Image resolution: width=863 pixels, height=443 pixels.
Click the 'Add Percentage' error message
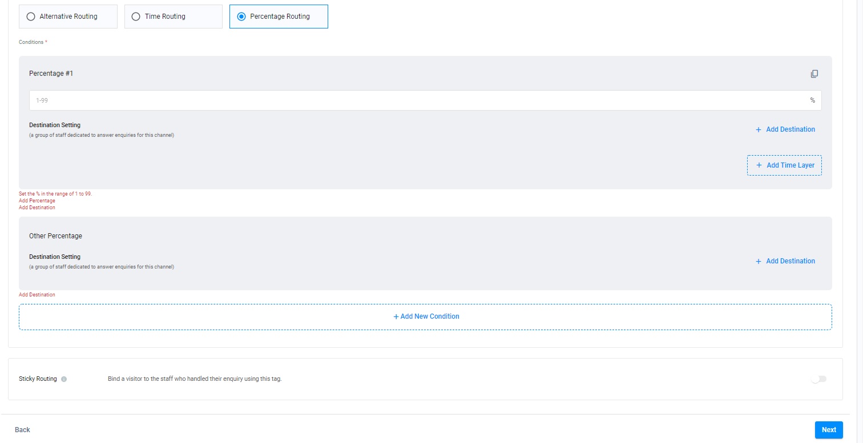pyautogui.click(x=37, y=201)
